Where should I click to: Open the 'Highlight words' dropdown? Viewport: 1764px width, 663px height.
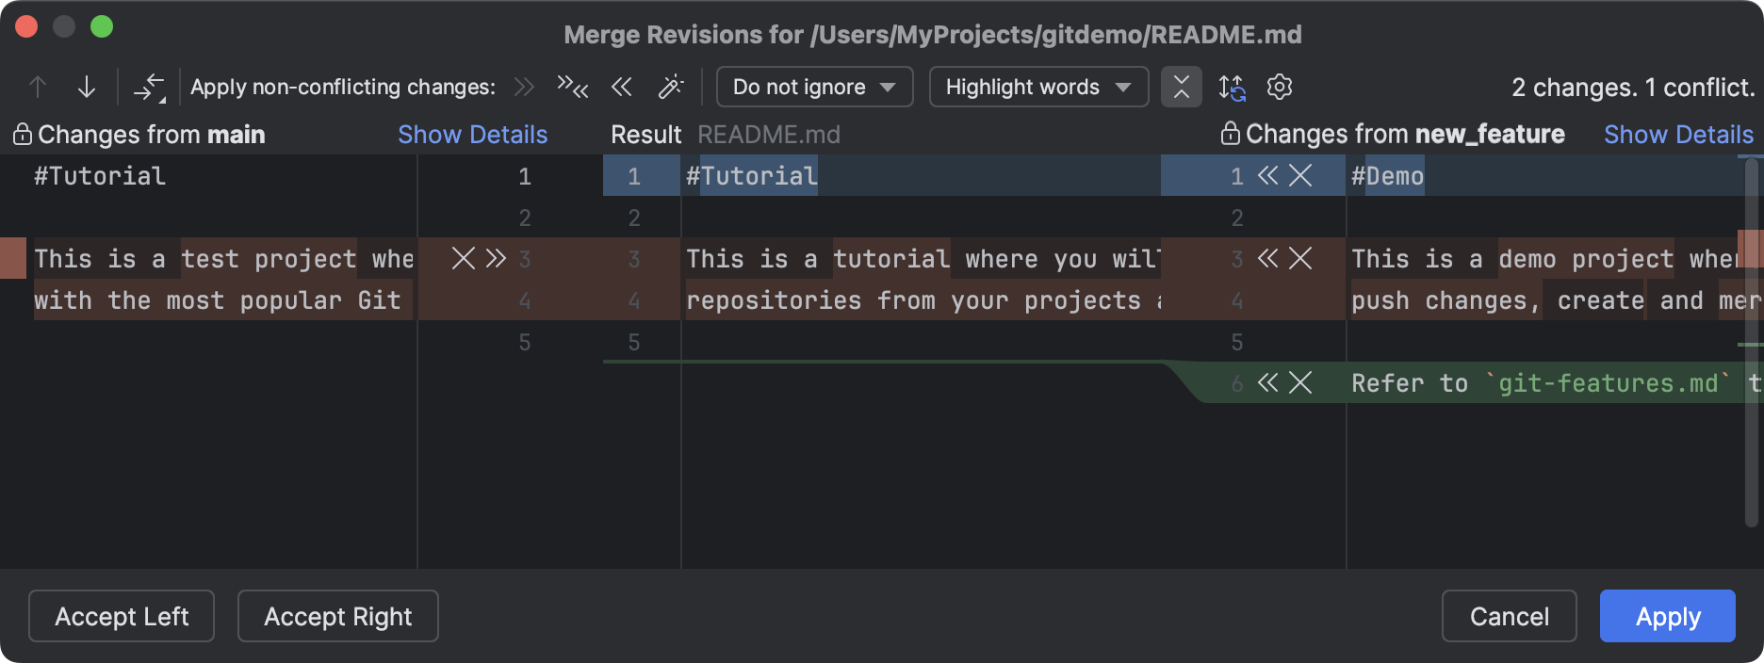[1037, 88]
